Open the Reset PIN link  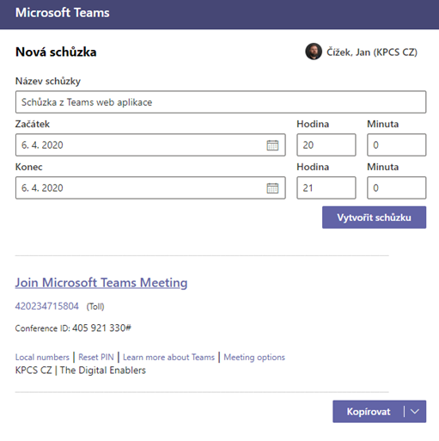pos(96,357)
